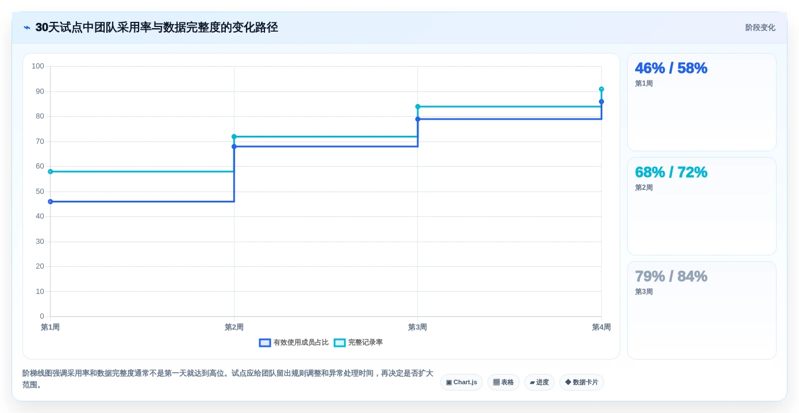799x413 pixels.
Task: Select the 第2周 card showing 68% / 72%
Action: coord(701,206)
